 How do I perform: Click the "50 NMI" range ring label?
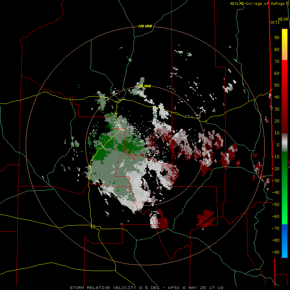(145, 86)
